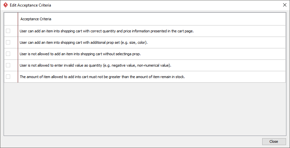Click the Close button at the bottom
Screen dimensions: 290x148
pos(274,141)
